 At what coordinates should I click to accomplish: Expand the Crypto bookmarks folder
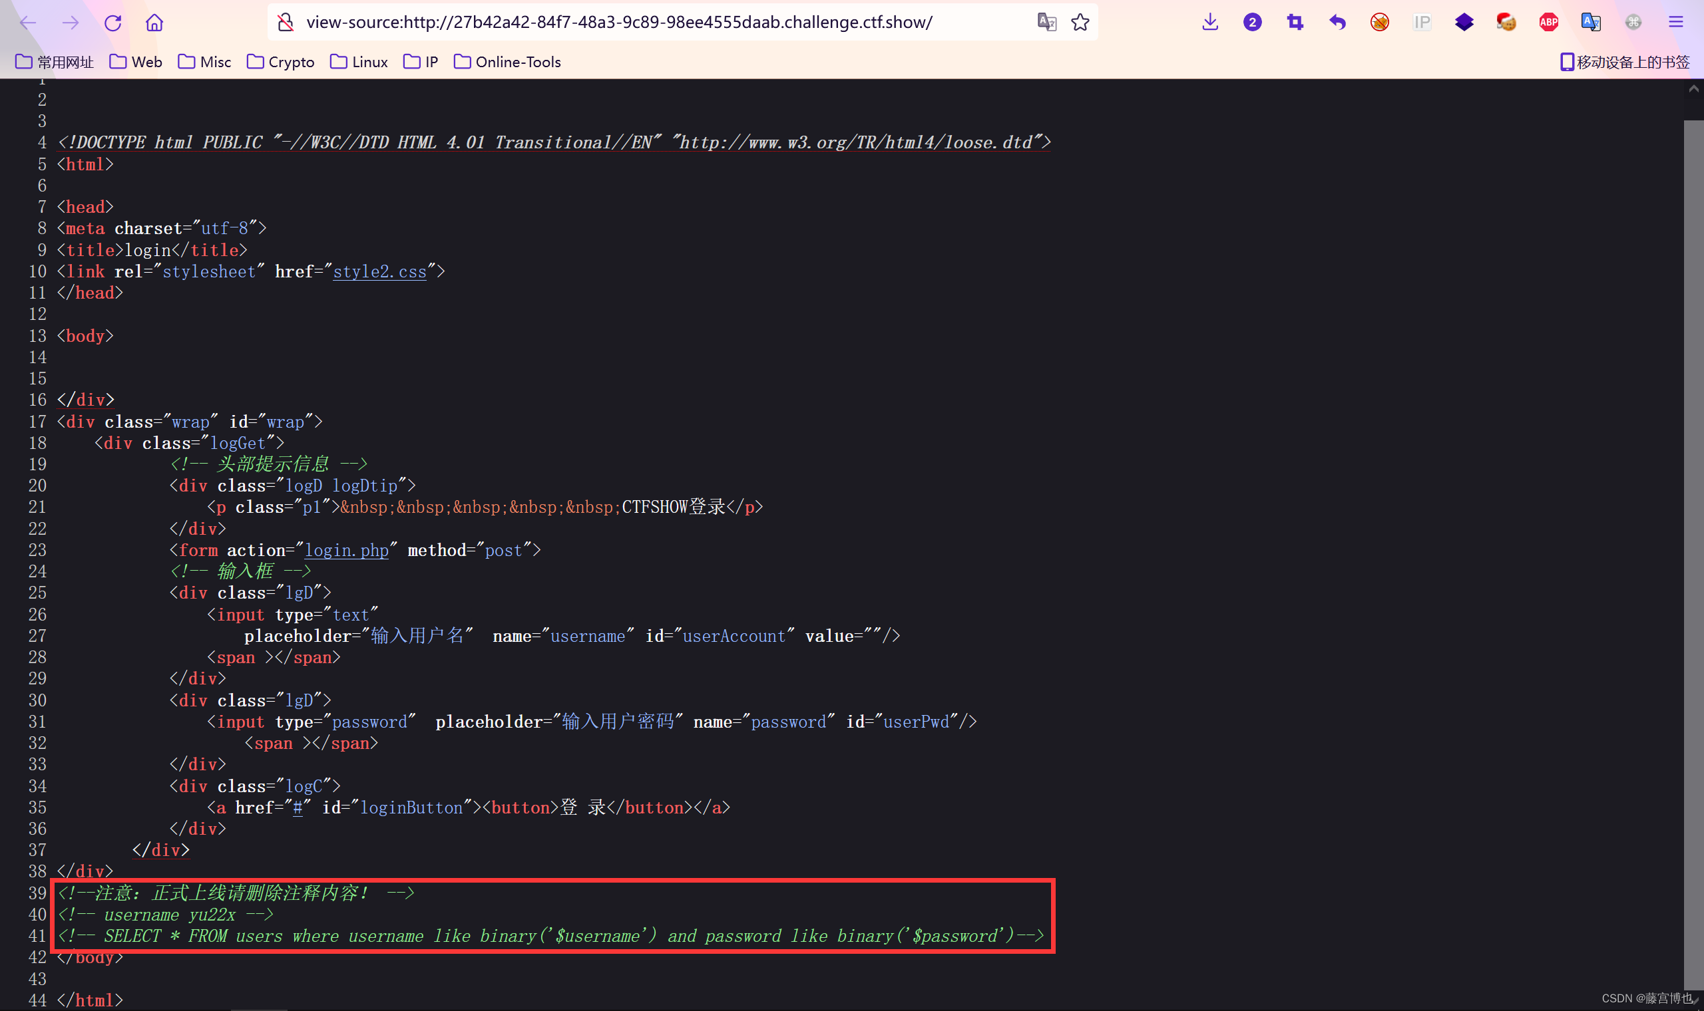[x=280, y=62]
